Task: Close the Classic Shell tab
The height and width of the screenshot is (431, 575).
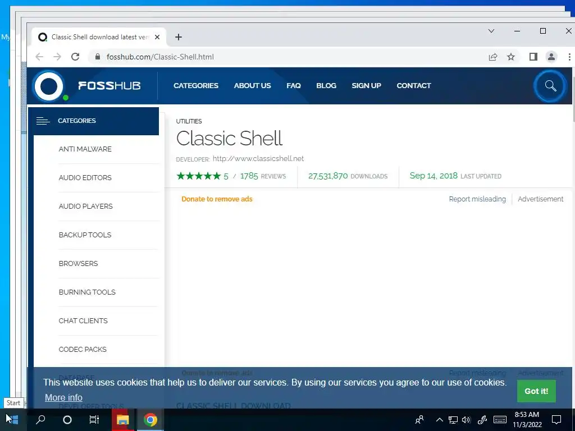Action: tap(157, 37)
